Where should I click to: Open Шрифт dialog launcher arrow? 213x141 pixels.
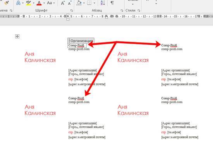(x=72, y=10)
